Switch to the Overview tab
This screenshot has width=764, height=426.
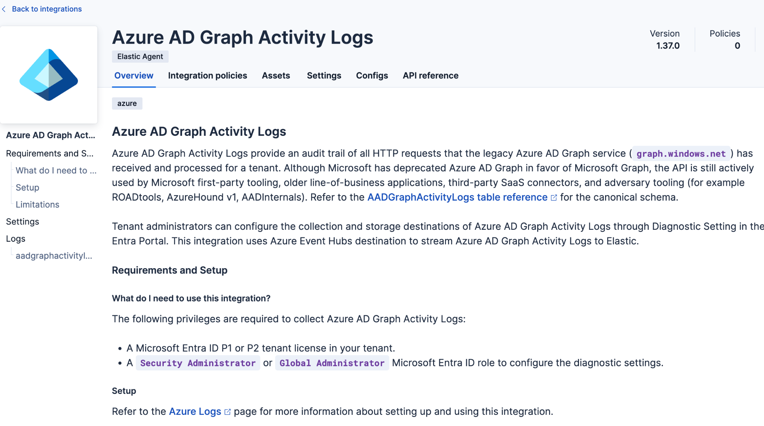pos(134,76)
